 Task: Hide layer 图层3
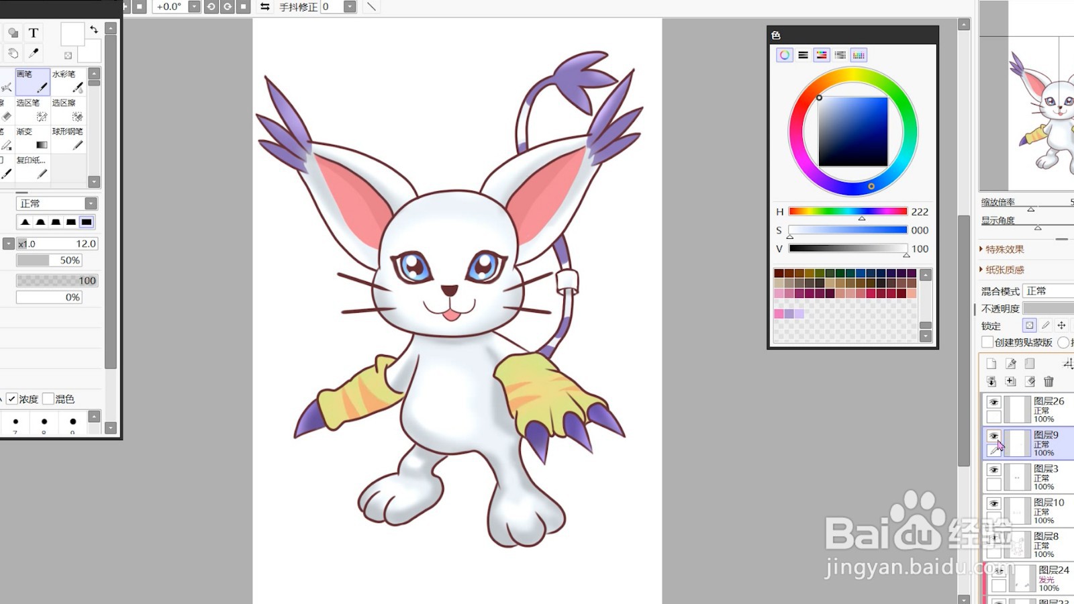993,470
